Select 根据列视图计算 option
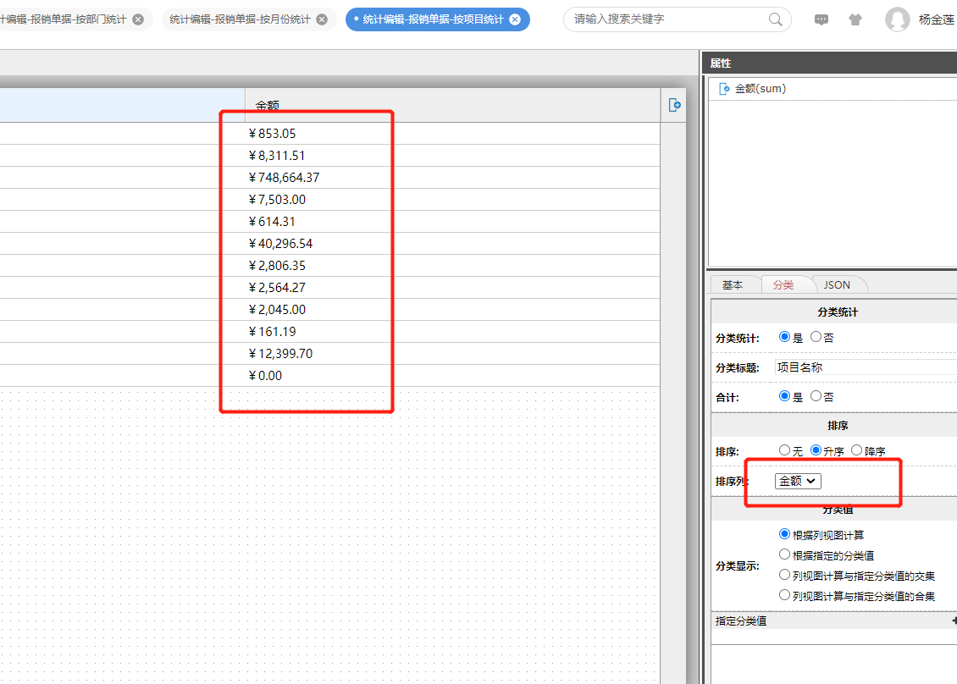The height and width of the screenshot is (684, 957). [x=784, y=534]
